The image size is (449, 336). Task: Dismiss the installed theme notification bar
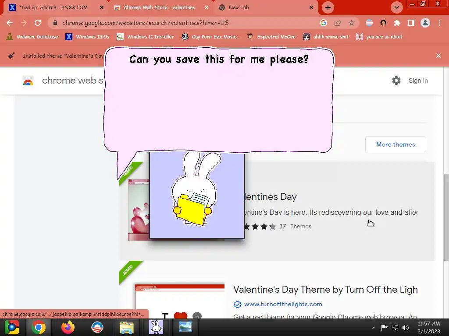[x=438, y=56]
